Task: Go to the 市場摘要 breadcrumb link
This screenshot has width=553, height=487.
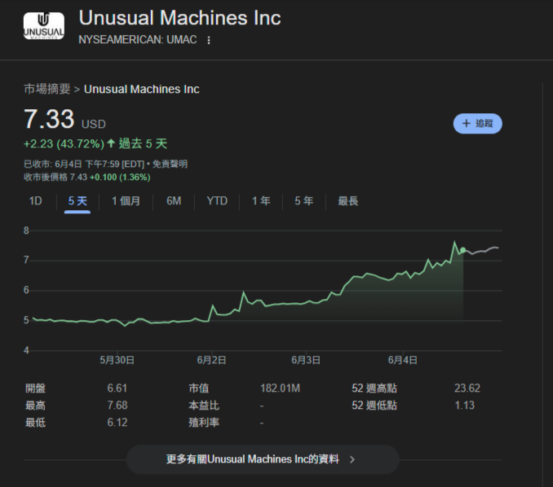Action: [x=47, y=89]
